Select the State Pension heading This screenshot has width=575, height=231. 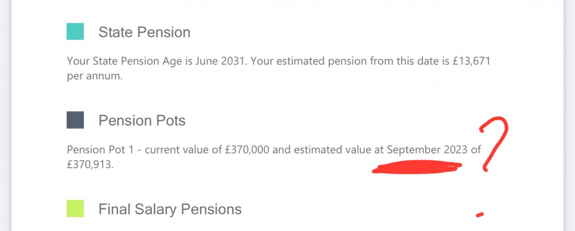[144, 32]
